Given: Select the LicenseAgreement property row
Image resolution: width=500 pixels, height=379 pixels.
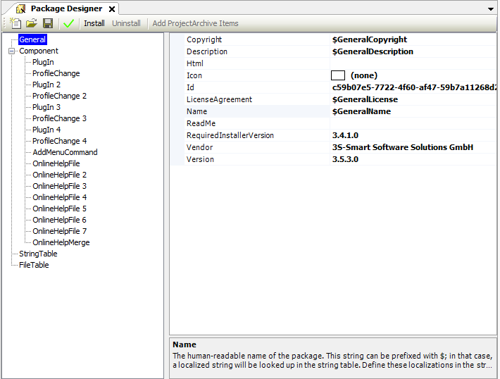Looking at the screenshot, I should 219,99.
